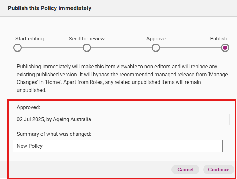
Task: Click the 'Summary of what was changed:' label
Action: (54, 134)
